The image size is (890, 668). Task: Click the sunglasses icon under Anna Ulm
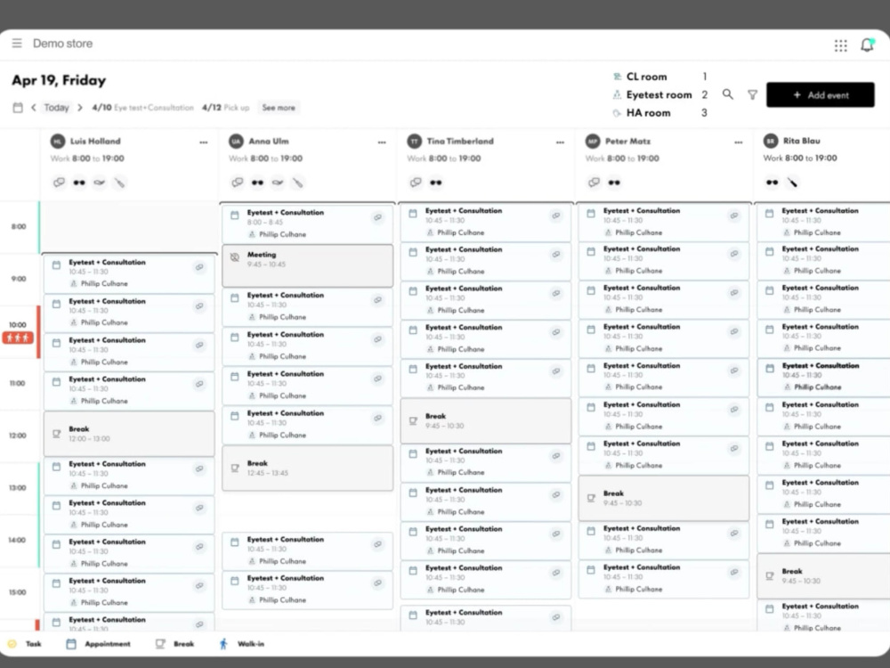pyautogui.click(x=257, y=183)
